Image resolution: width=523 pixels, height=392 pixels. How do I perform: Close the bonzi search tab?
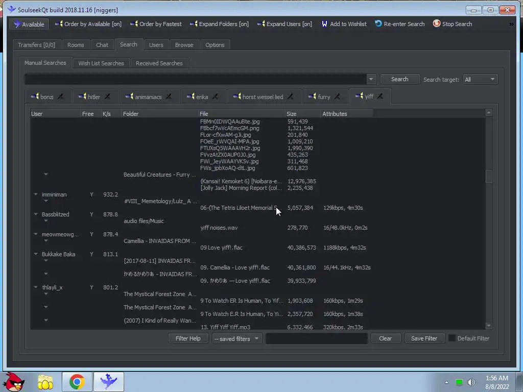[60, 96]
